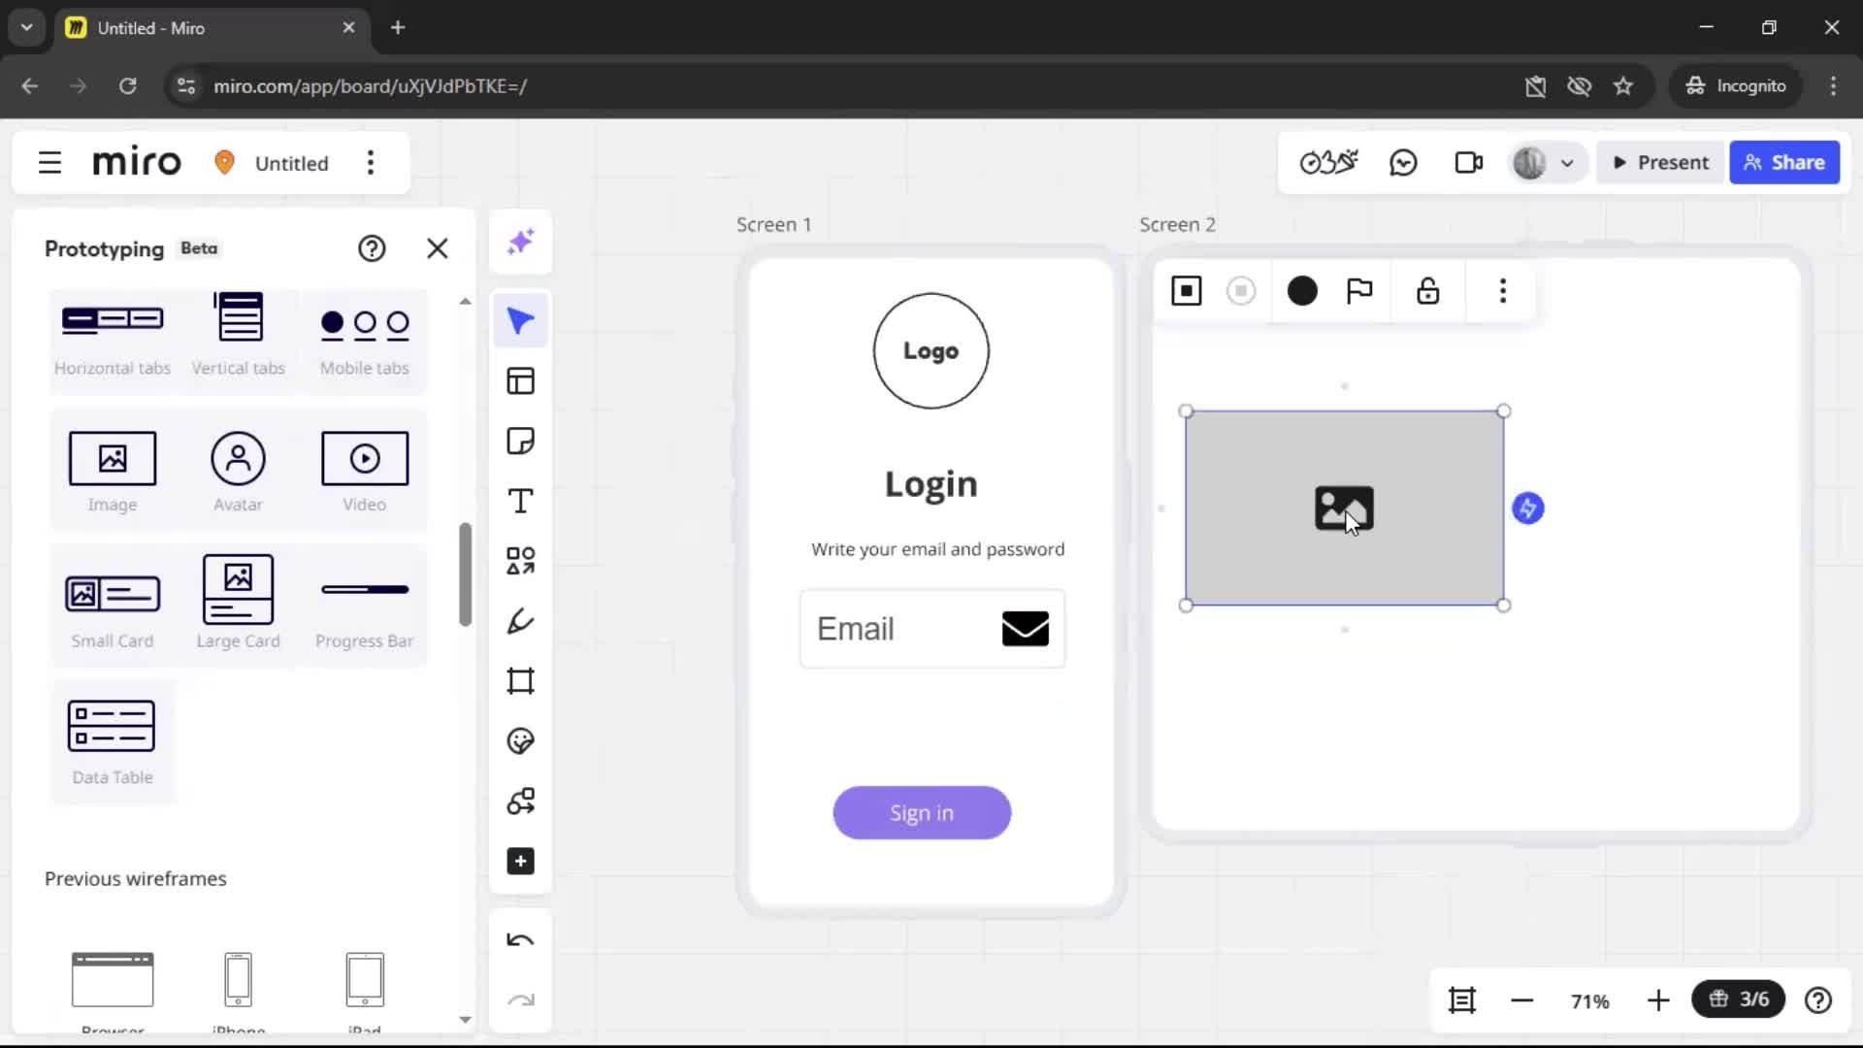This screenshot has height=1048, width=1863.
Task: Click the Email input field
Action: pos(932,629)
